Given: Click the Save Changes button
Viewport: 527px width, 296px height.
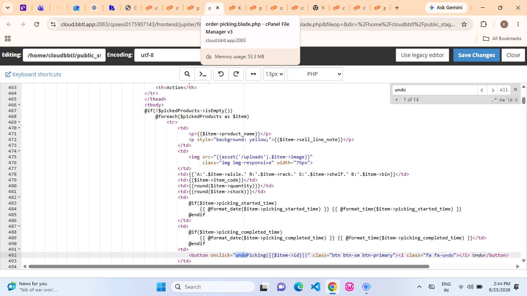Looking at the screenshot, I should [476, 55].
